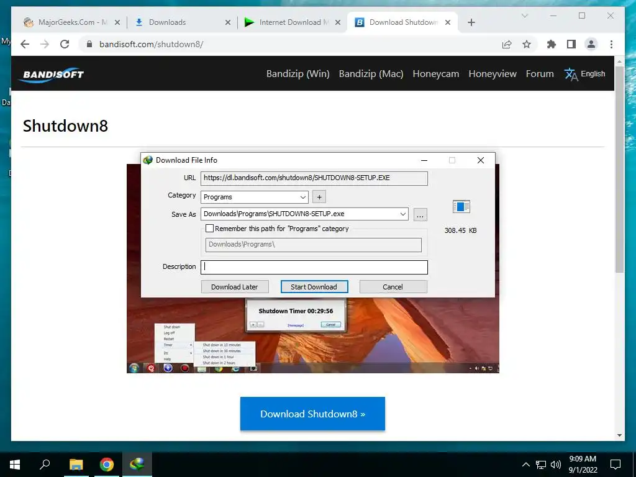Viewport: 636px width, 477px height.
Task: Open the notification center icon
Action: (616, 465)
